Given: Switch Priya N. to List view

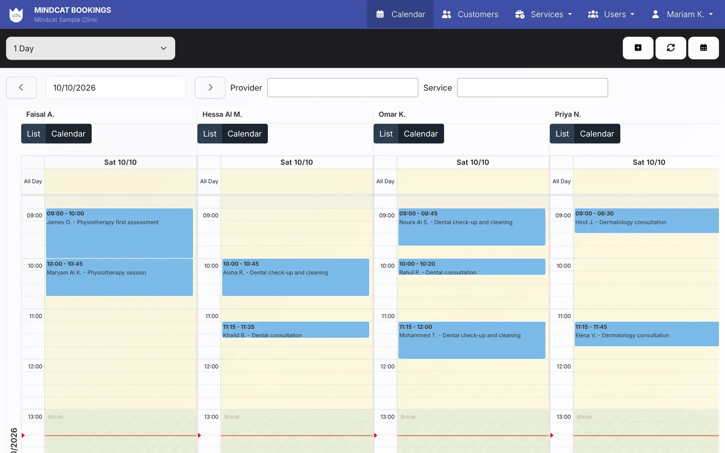Looking at the screenshot, I should click(x=562, y=134).
